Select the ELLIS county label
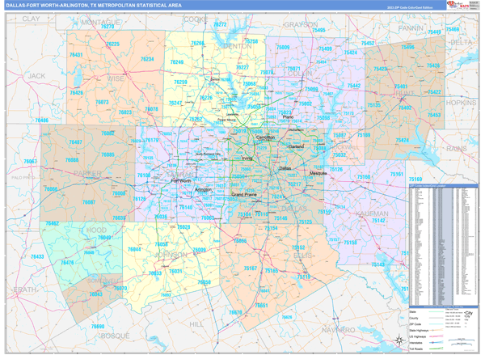This screenshot has height=355, width=485. tap(302, 256)
